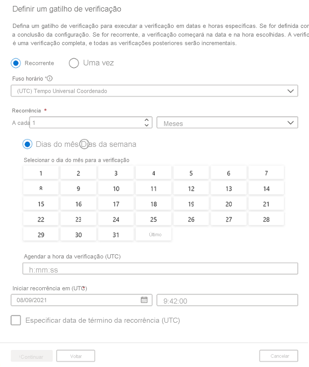
Task: Open the time zone dropdown
Action: (290, 91)
